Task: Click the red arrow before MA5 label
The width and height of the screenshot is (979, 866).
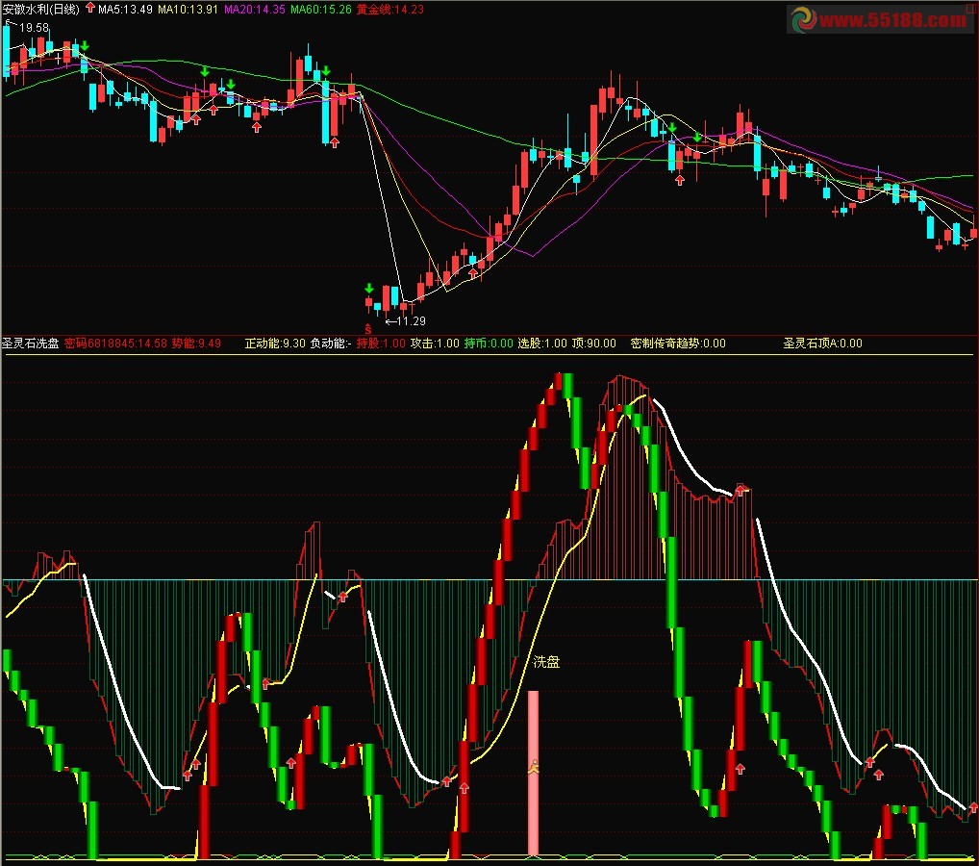Action: 90,8
